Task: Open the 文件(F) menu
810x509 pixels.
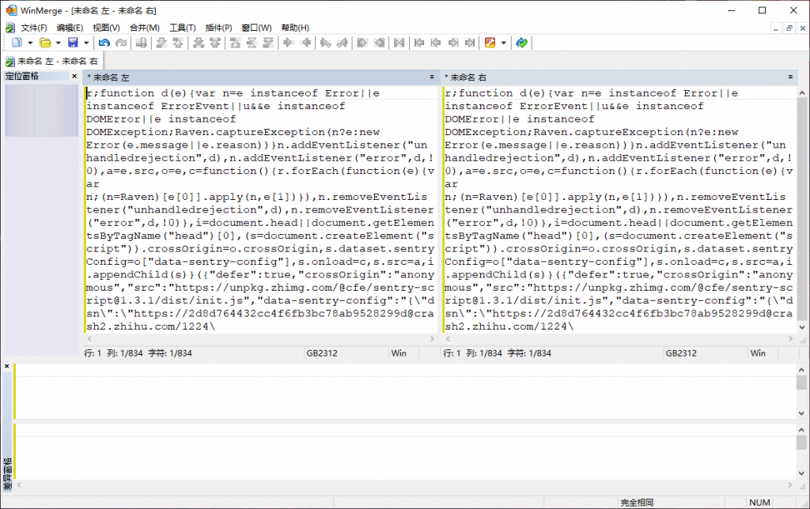Action: coord(33,28)
